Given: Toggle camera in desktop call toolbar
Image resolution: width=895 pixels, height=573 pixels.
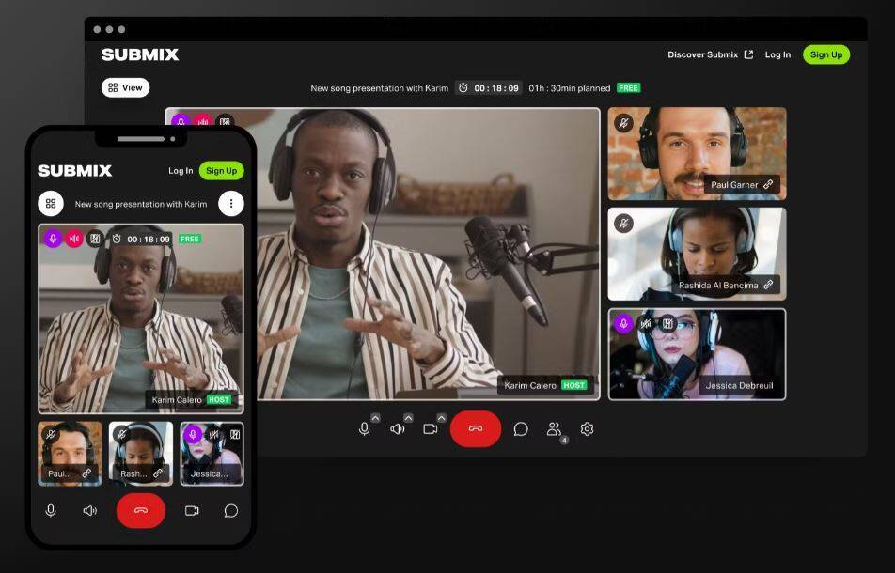Looking at the screenshot, I should click(431, 429).
